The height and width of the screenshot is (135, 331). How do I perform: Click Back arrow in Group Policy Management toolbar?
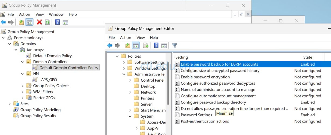tap(3, 22)
